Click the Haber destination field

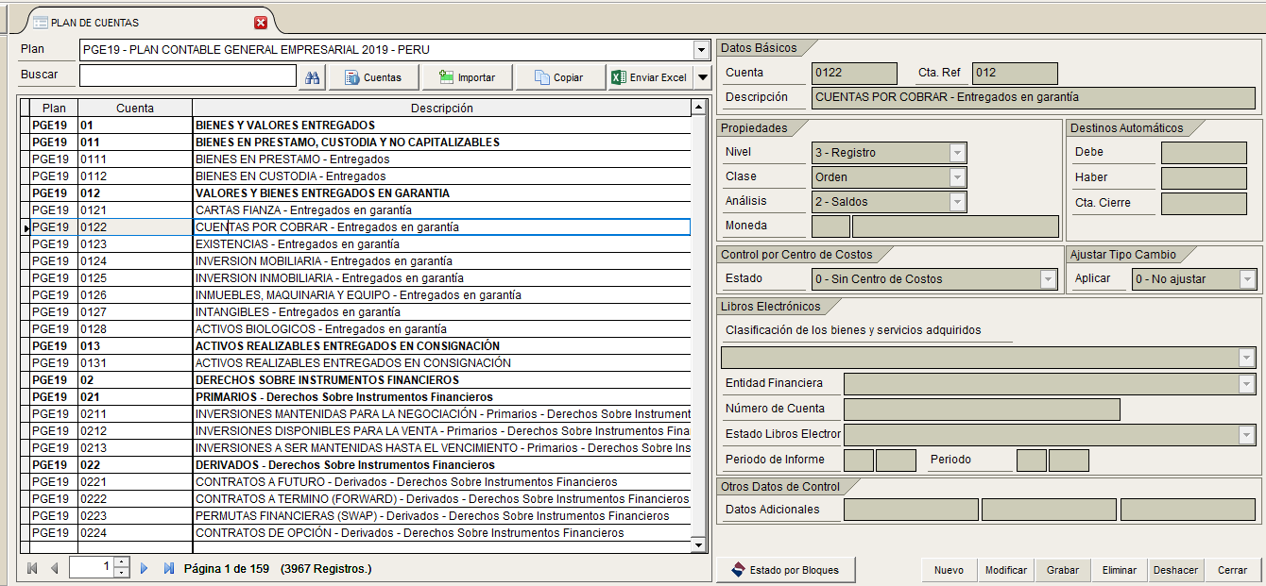[x=1204, y=177]
